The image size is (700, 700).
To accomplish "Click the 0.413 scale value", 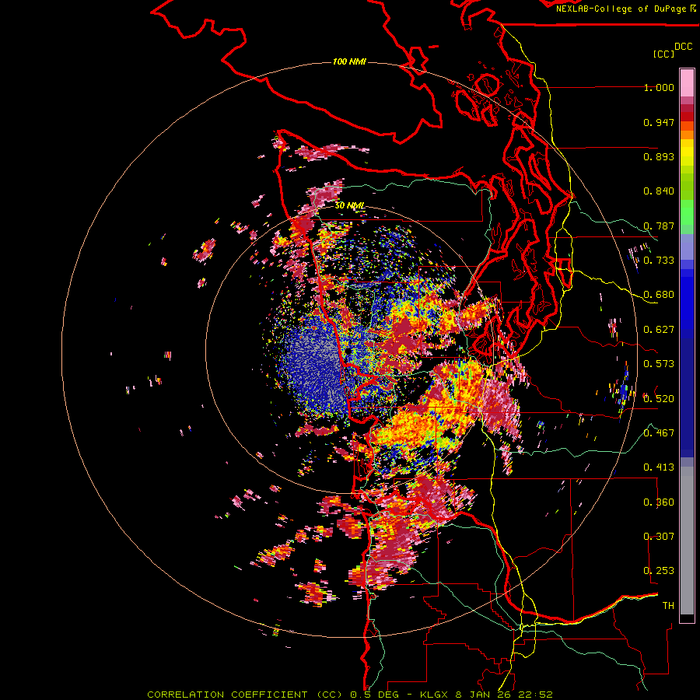I will click(659, 467).
